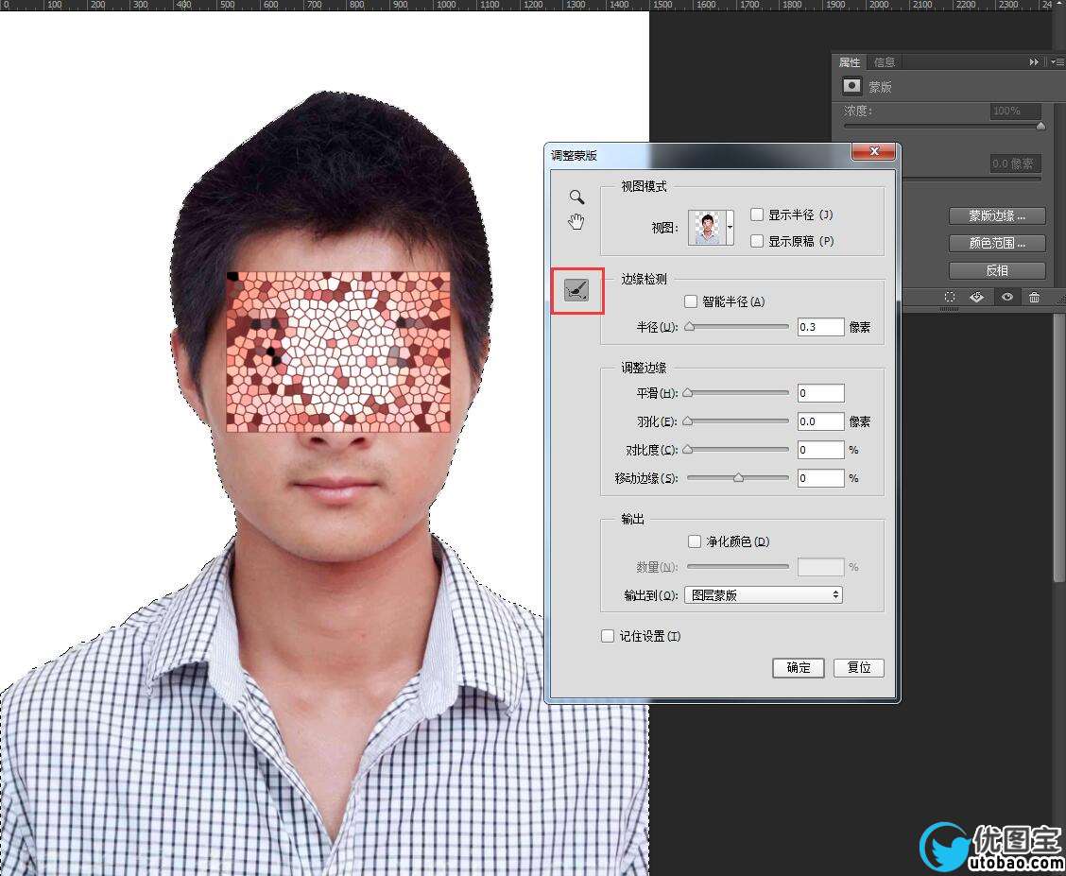Click the 蒙版边缘... button
The height and width of the screenshot is (876, 1066).
pyautogui.click(x=997, y=216)
